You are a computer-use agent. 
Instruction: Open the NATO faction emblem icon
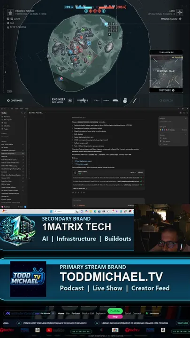coord(180,12)
